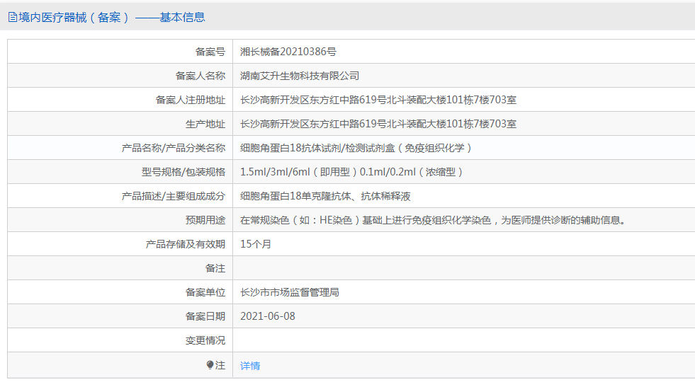The width and height of the screenshot is (695, 387).
Task: Click the document icon beside 境内医疗器械 heading
Action: coord(13,17)
